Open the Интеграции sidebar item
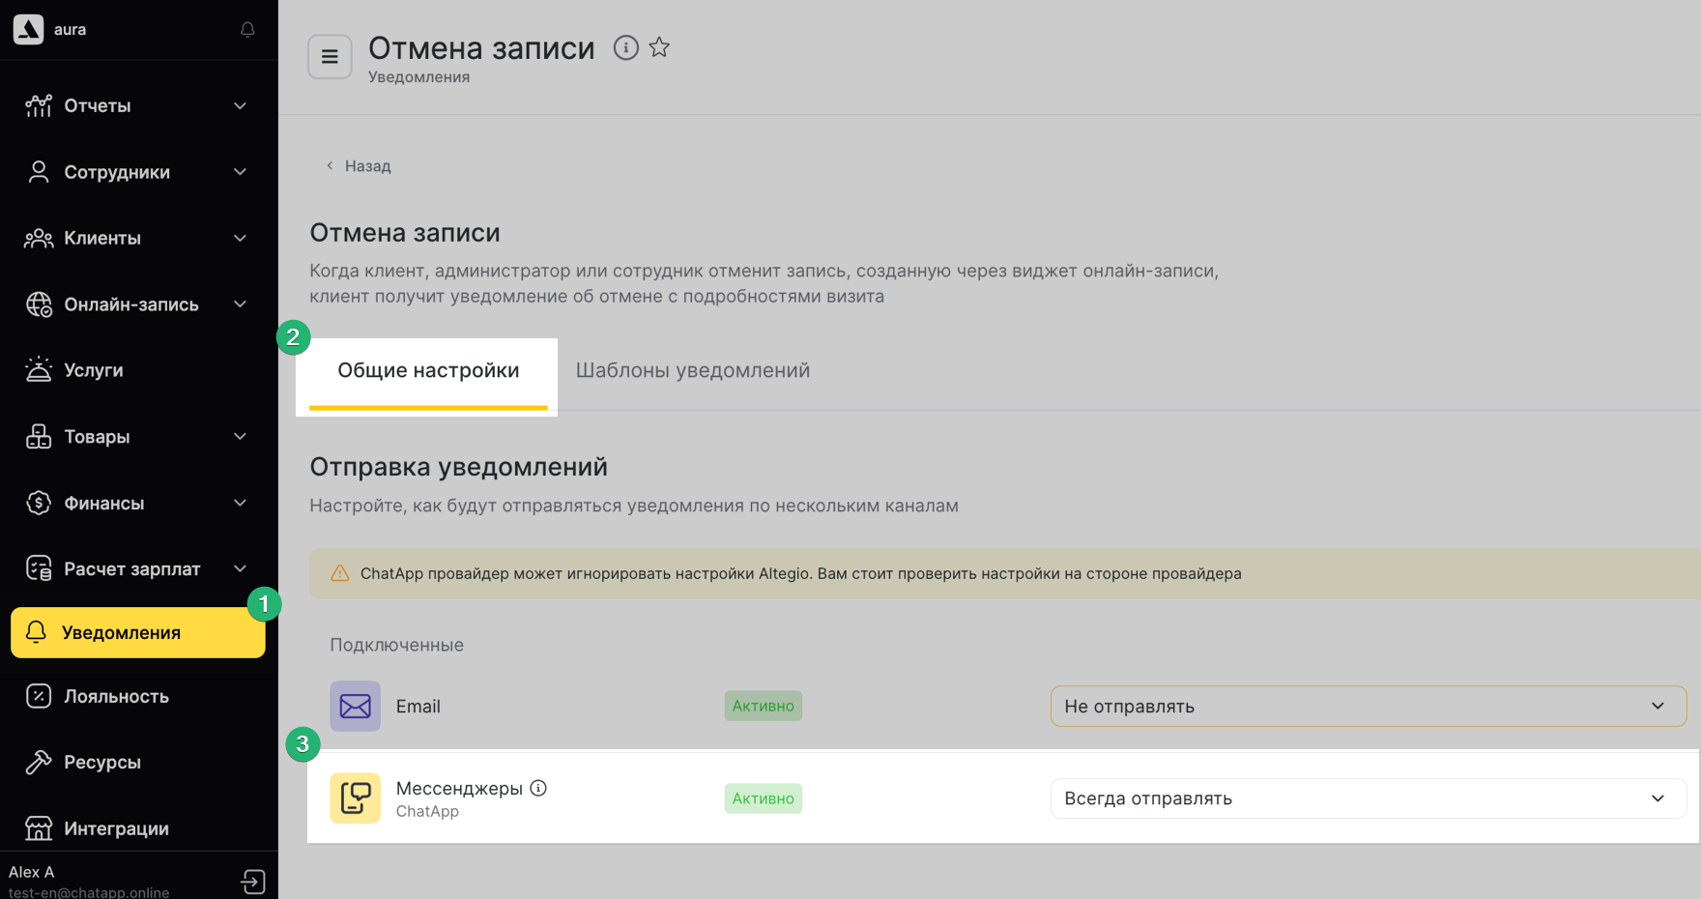Viewport: 1701px width, 899px height. (x=116, y=828)
